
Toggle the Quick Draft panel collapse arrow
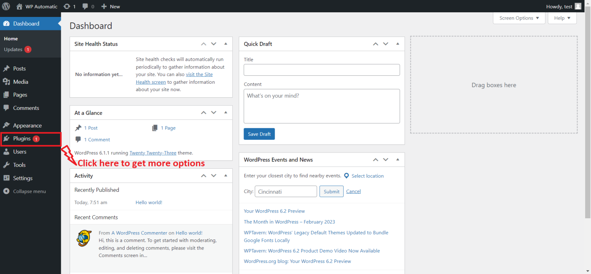tap(398, 44)
